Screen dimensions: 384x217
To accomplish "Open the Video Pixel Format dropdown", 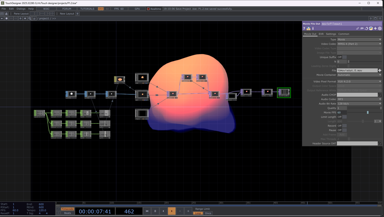I will coord(359,81).
